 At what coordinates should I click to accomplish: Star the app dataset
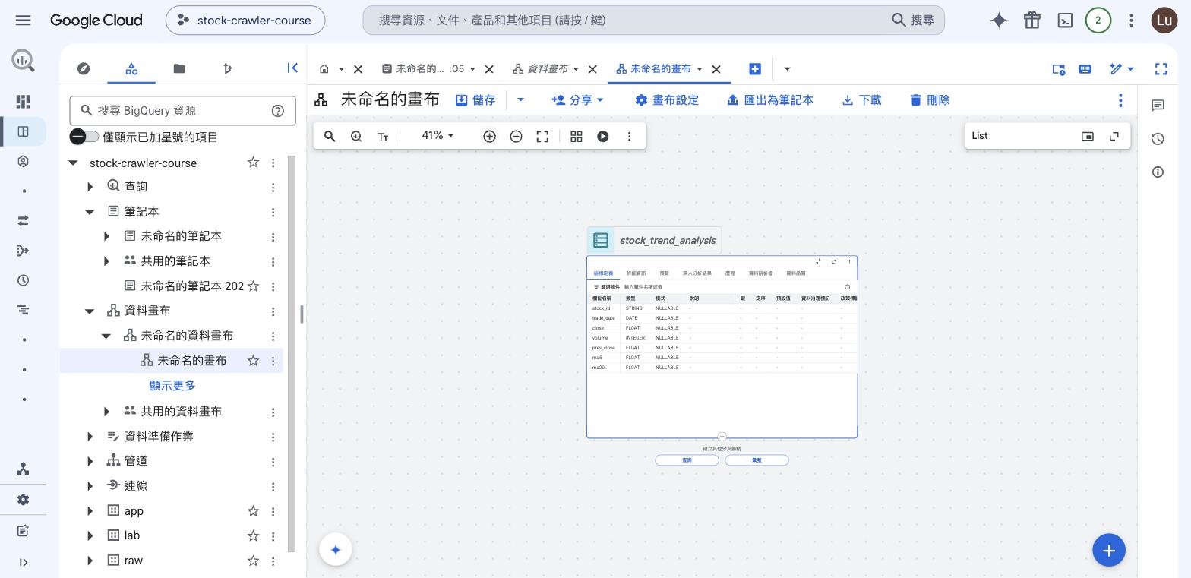[253, 511]
